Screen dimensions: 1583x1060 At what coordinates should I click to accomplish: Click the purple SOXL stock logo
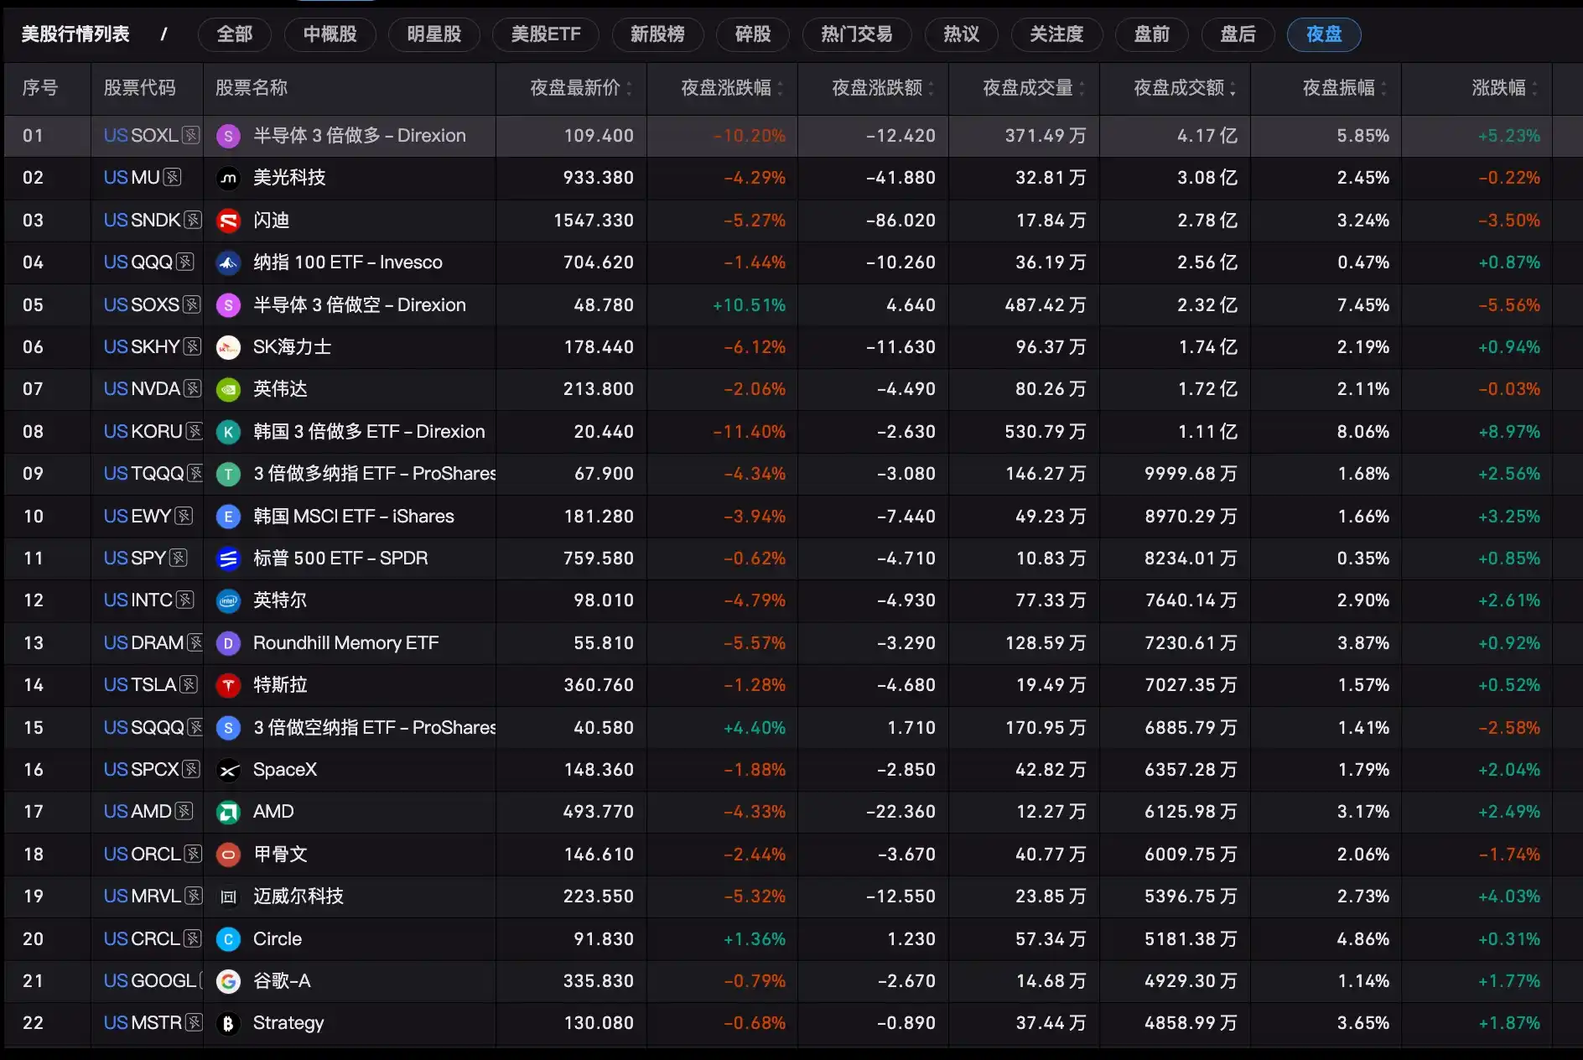click(x=228, y=136)
